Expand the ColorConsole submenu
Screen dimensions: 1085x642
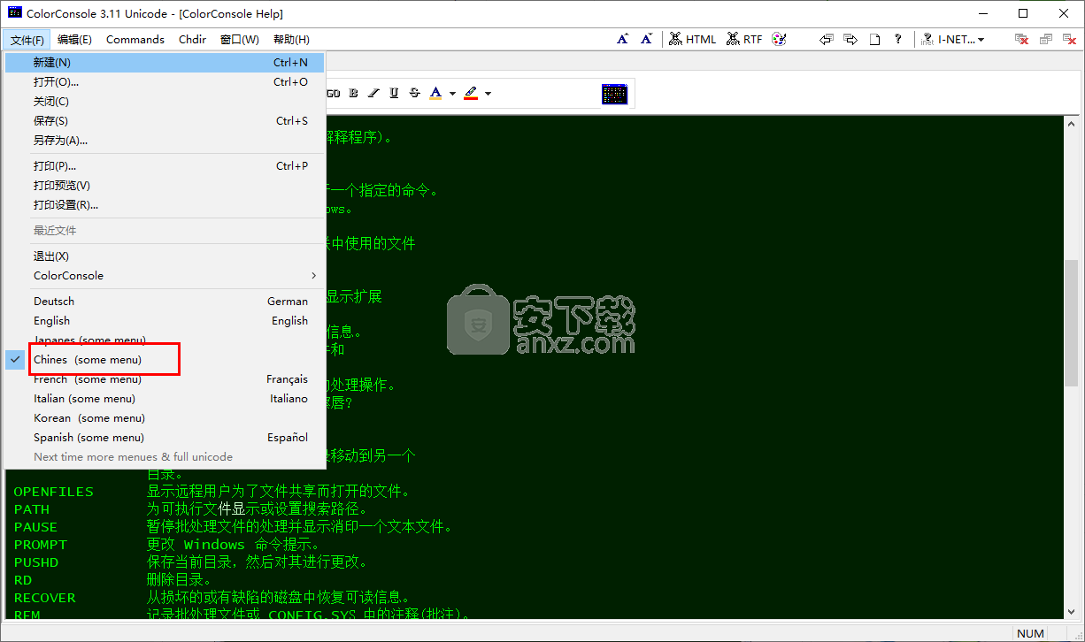pyautogui.click(x=165, y=276)
